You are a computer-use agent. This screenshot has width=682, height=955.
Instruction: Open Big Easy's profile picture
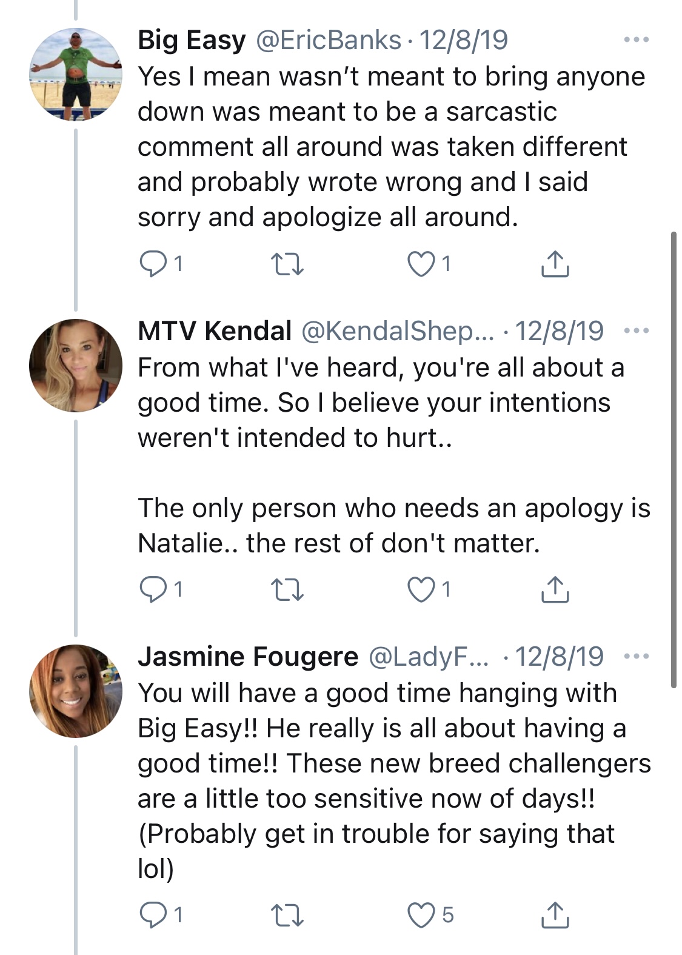click(x=76, y=75)
